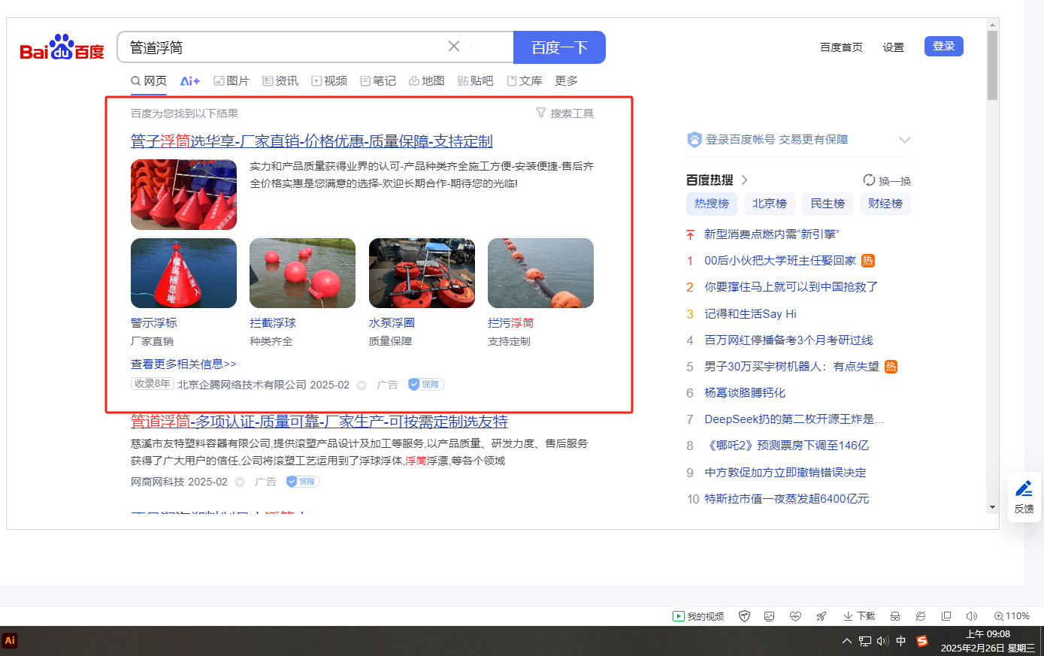This screenshot has height=656, width=1044.
Task: Open the 拦截浮球 product image
Action: 302,273
